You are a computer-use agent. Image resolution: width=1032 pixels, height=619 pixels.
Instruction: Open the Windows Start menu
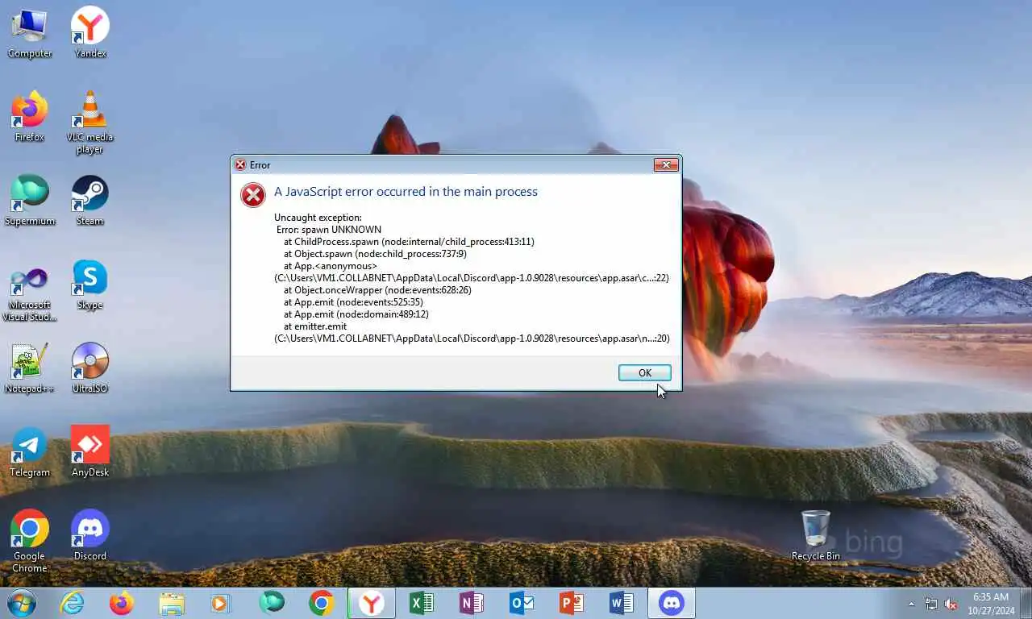(x=22, y=603)
